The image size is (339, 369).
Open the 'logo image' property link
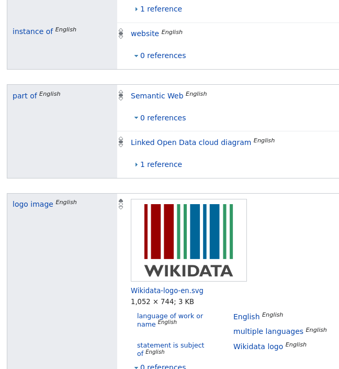click(32, 204)
